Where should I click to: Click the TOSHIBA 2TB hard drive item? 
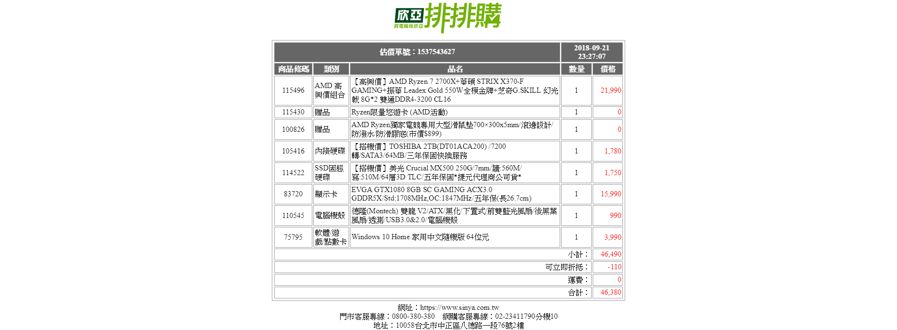tap(428, 151)
